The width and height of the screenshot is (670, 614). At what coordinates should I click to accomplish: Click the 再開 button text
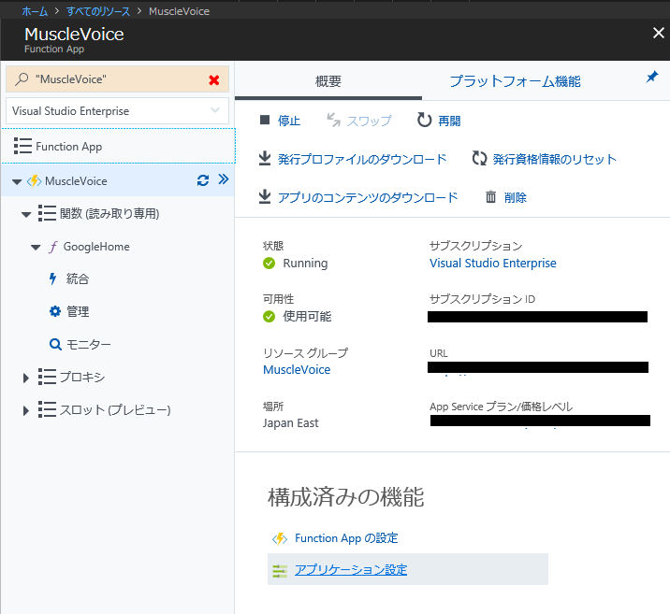click(x=449, y=121)
